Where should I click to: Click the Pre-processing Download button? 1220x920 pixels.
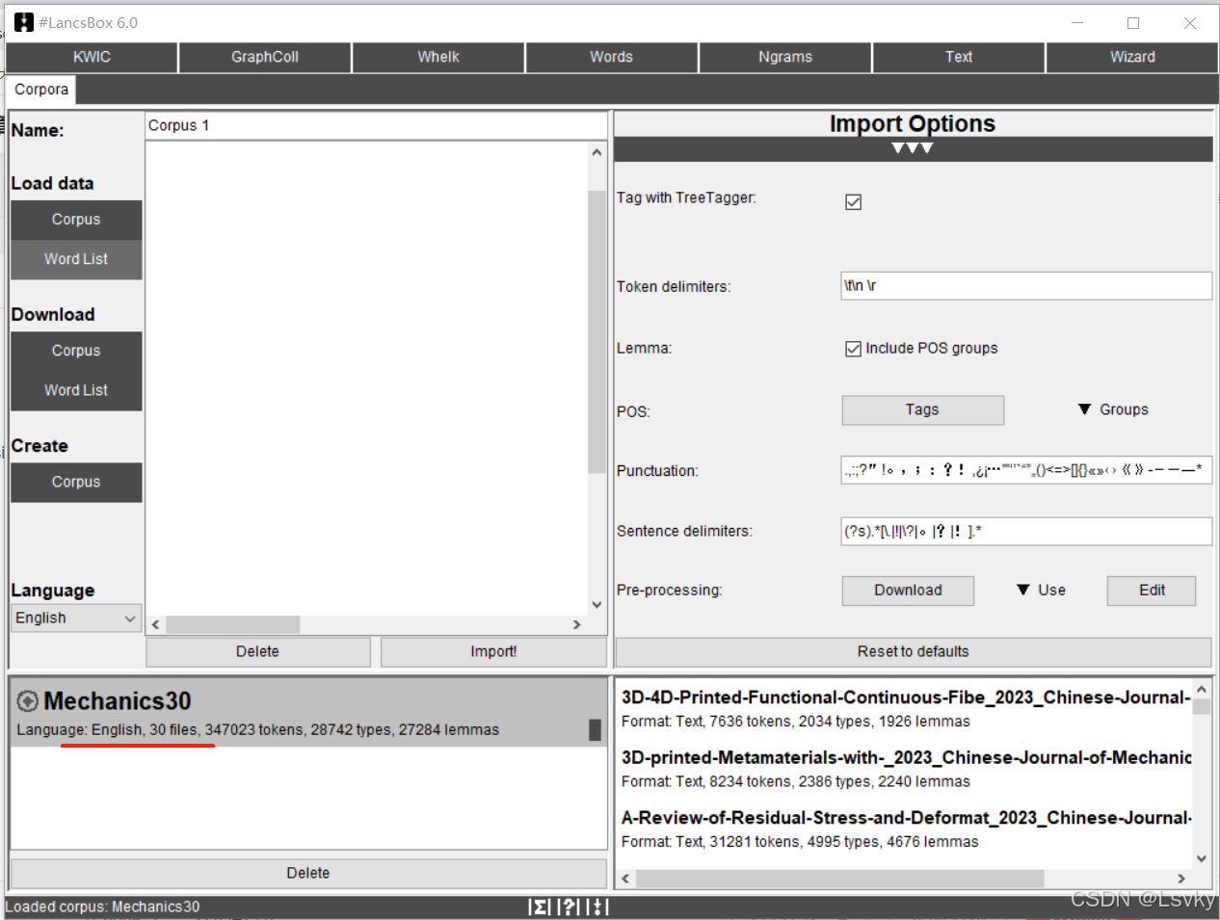(908, 591)
